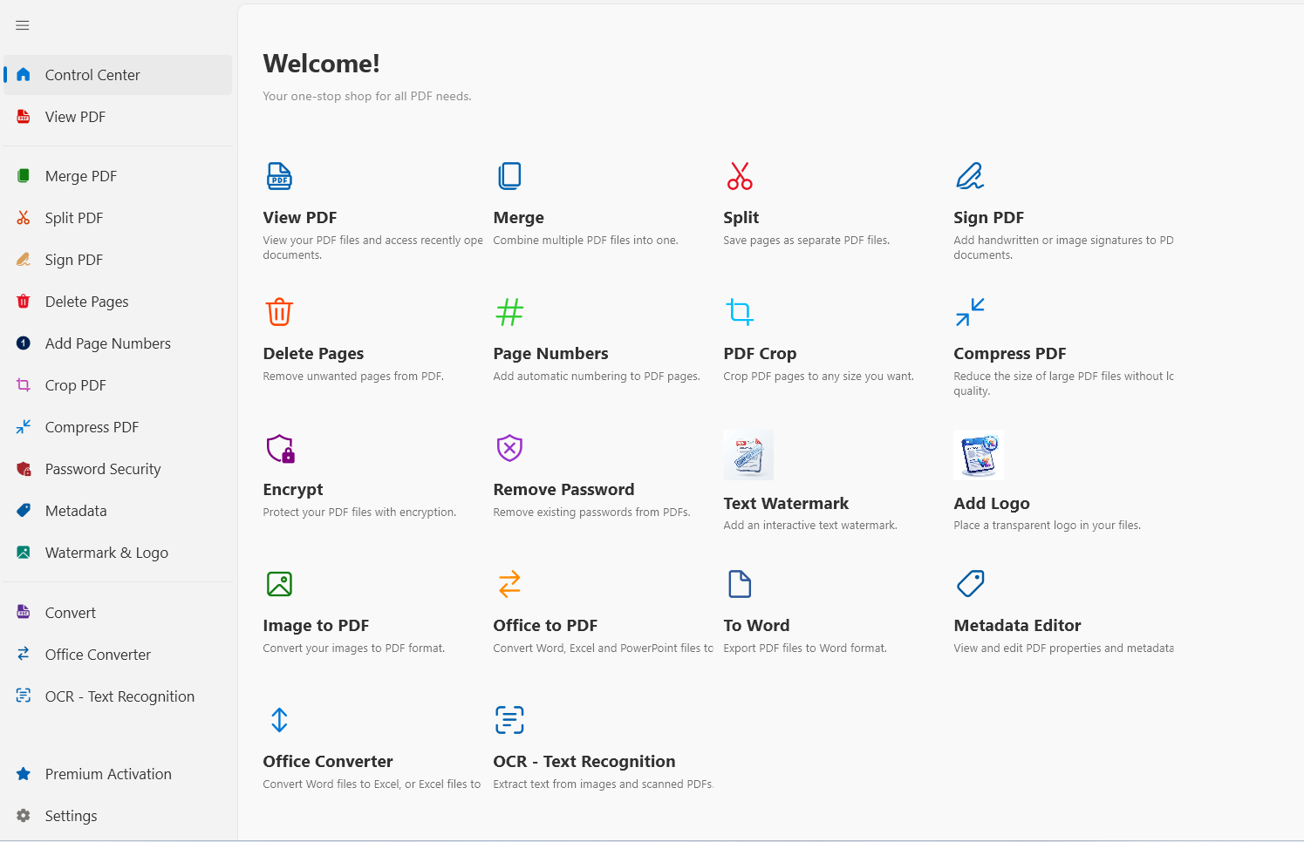Click the Metadata Editor tag icon

click(x=970, y=584)
